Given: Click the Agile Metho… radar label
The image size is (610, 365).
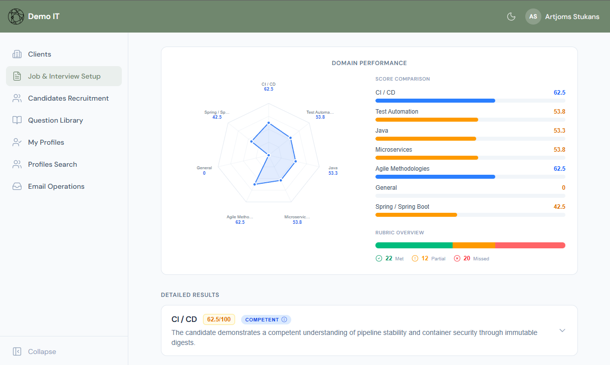Looking at the screenshot, I should pyautogui.click(x=240, y=217).
